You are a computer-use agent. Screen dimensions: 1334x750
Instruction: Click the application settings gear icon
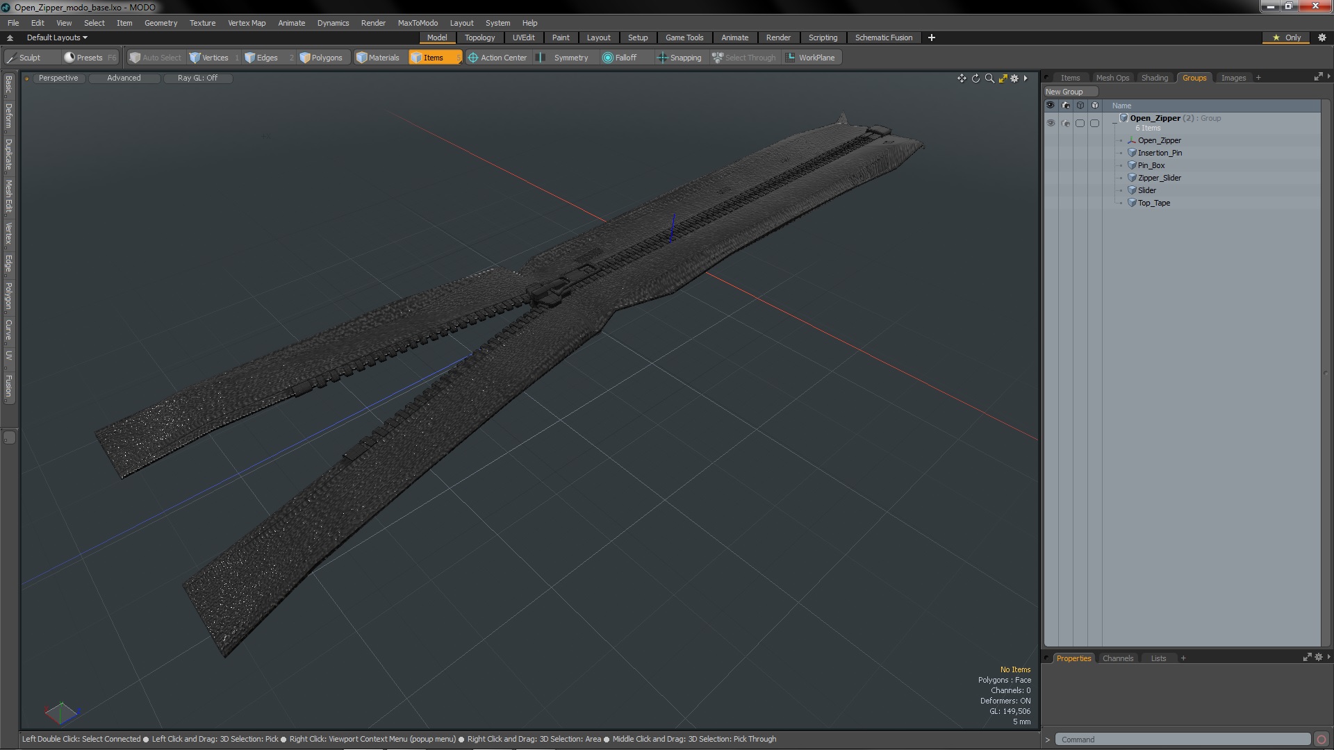coord(1321,37)
